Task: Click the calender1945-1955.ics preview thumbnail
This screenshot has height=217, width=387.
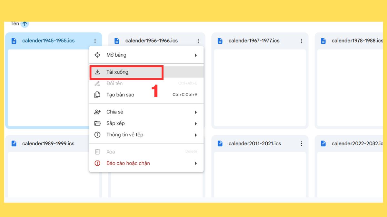Action: 48,88
